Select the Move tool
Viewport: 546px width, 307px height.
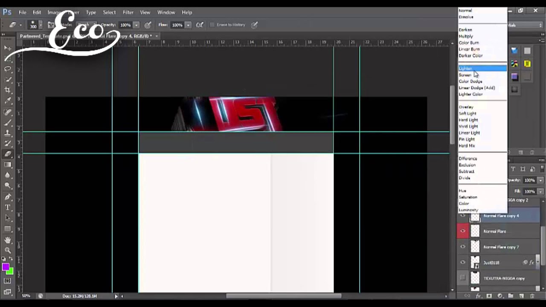8,48
